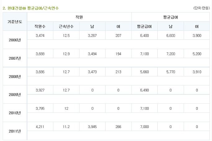212x141 pixels.
Task: Select the '2010년' row label
Action: (x=15, y=113)
